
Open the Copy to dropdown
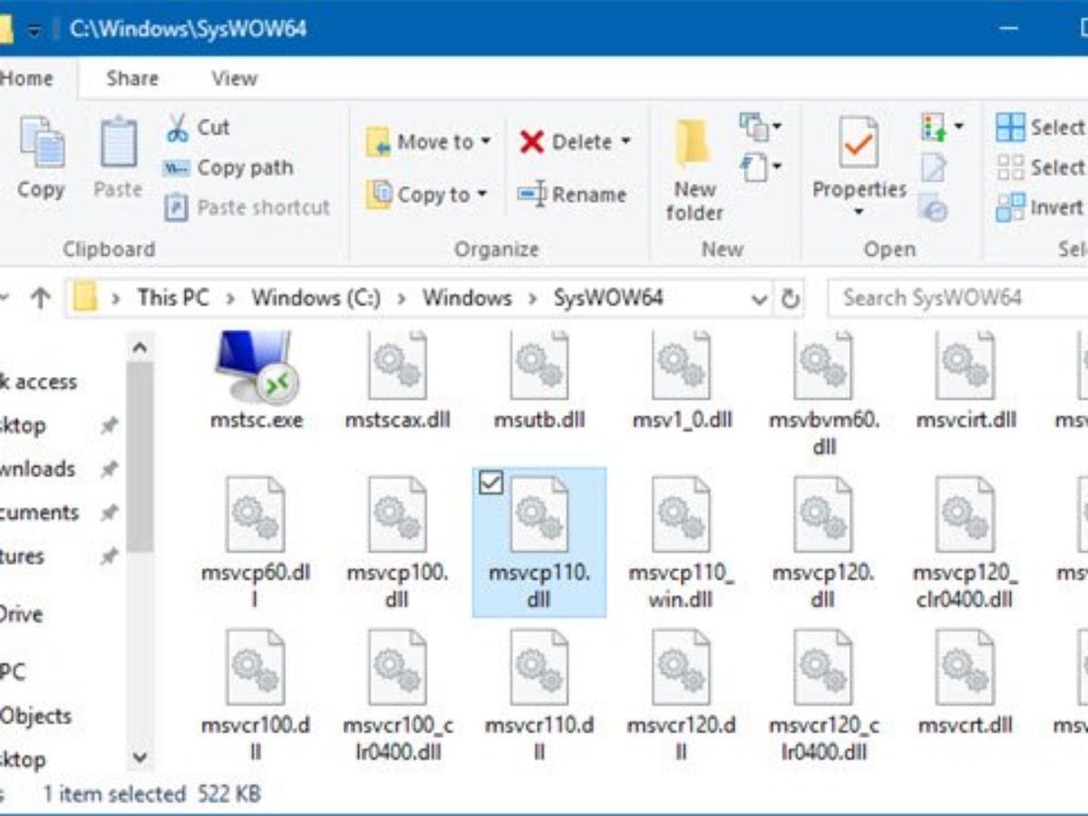481,194
